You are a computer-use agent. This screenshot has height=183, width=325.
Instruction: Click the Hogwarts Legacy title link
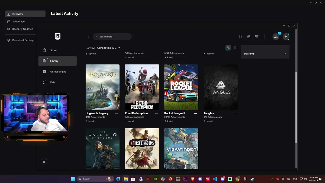click(x=97, y=113)
